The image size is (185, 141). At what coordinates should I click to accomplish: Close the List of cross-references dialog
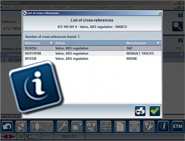[x=160, y=13]
